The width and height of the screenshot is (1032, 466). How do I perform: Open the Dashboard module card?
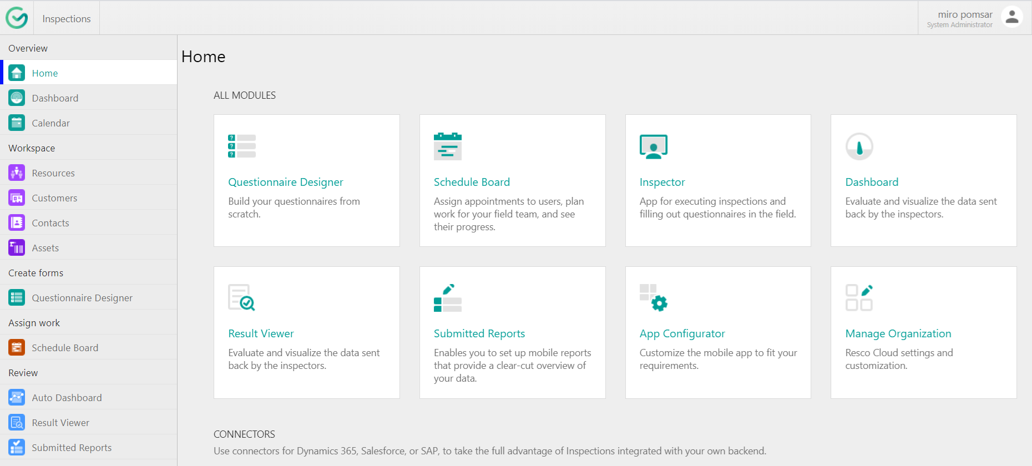tap(923, 181)
